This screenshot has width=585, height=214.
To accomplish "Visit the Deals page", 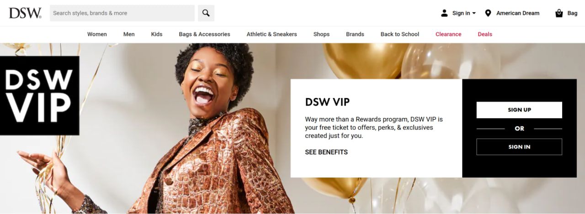I will coord(485,34).
